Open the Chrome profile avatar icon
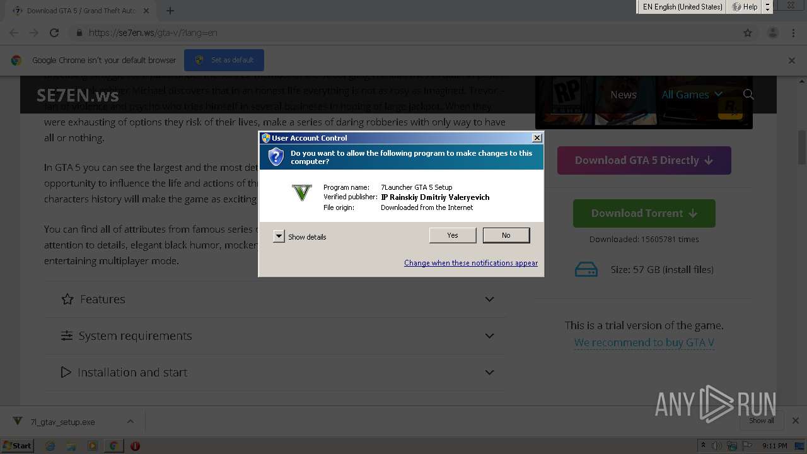The height and width of the screenshot is (454, 807). point(773,33)
